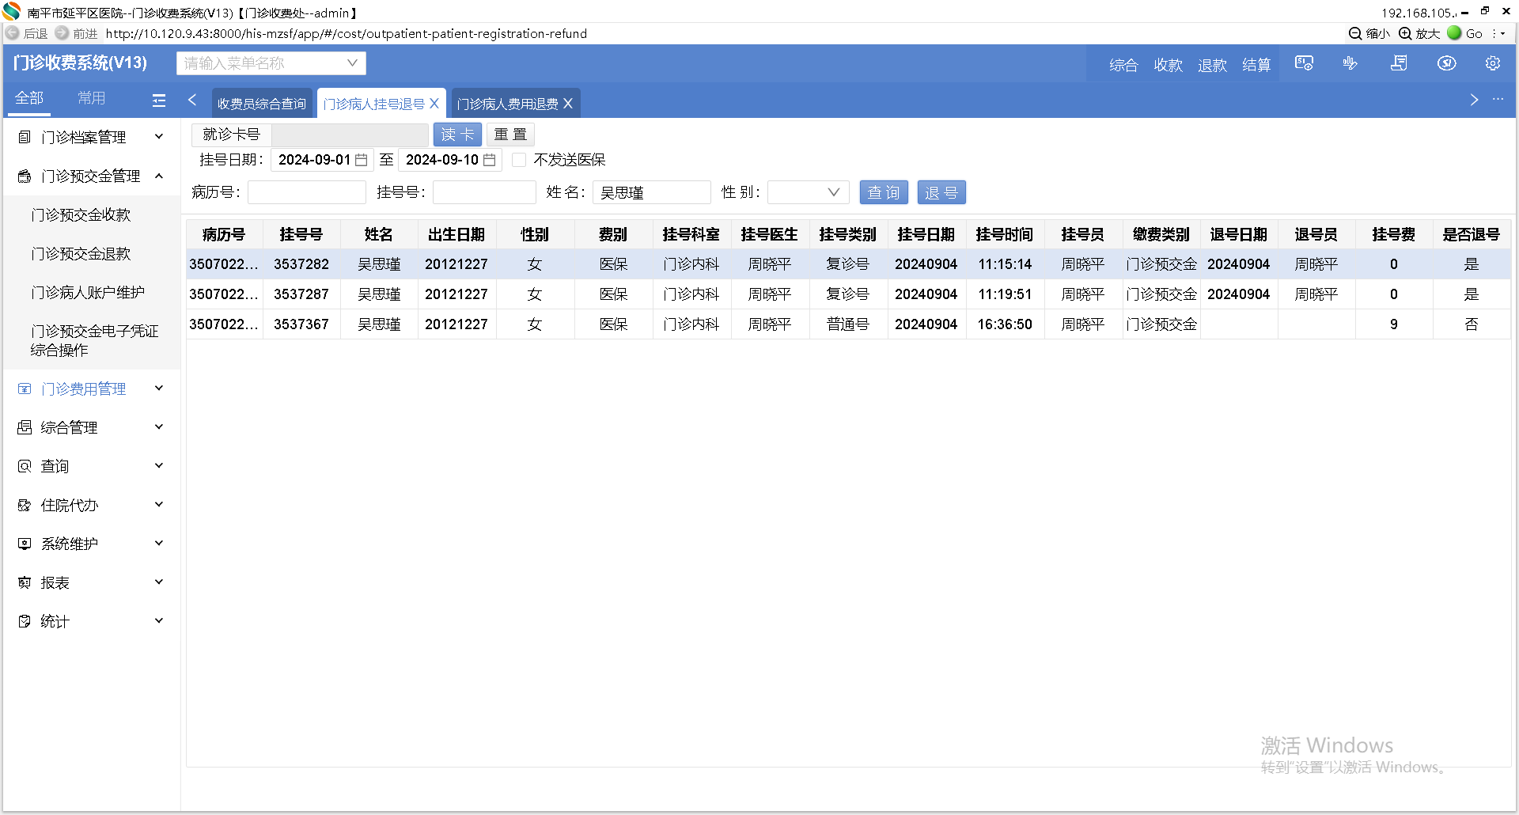The width and height of the screenshot is (1519, 815).
Task: Enable the 不发送医保 checkbox
Action: coord(519,160)
